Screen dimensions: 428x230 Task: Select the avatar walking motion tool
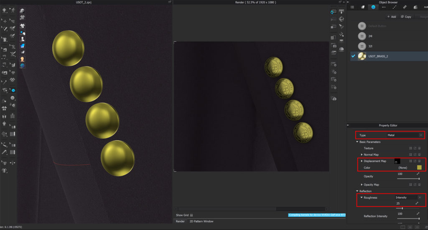click(13, 10)
